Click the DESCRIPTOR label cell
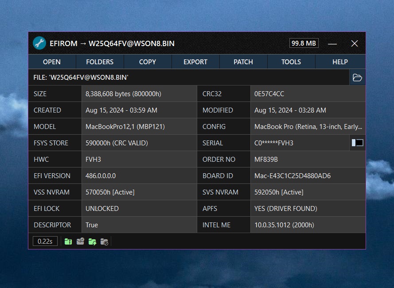Screen dimensions: 394x288 (55, 225)
